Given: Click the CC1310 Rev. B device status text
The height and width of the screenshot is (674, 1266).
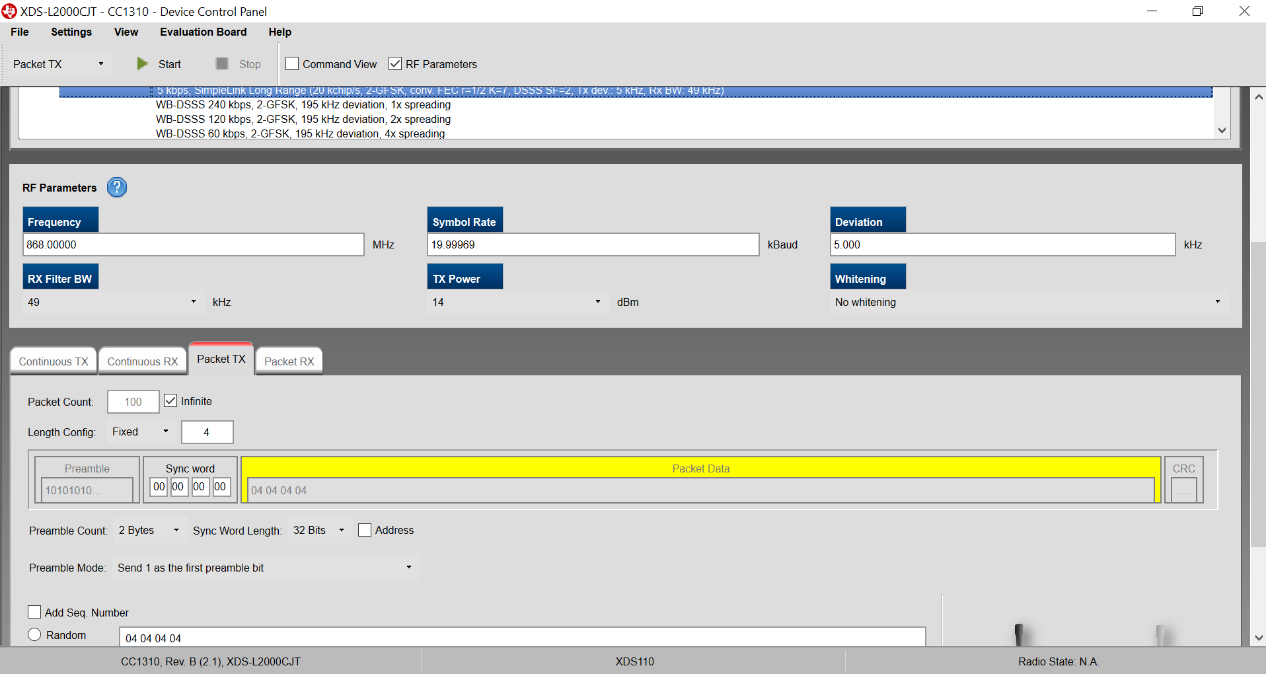Looking at the screenshot, I should tap(211, 661).
